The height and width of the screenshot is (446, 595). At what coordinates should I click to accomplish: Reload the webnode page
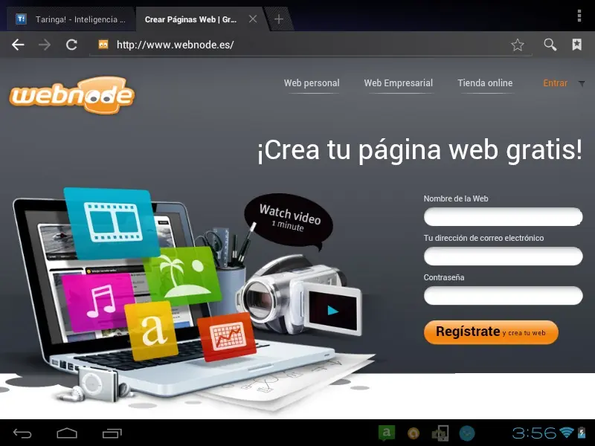(71, 45)
